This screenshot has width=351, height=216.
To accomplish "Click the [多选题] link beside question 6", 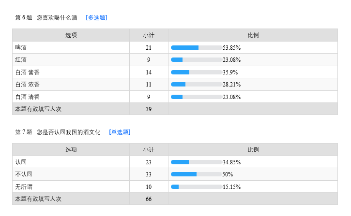I will pos(96,18).
